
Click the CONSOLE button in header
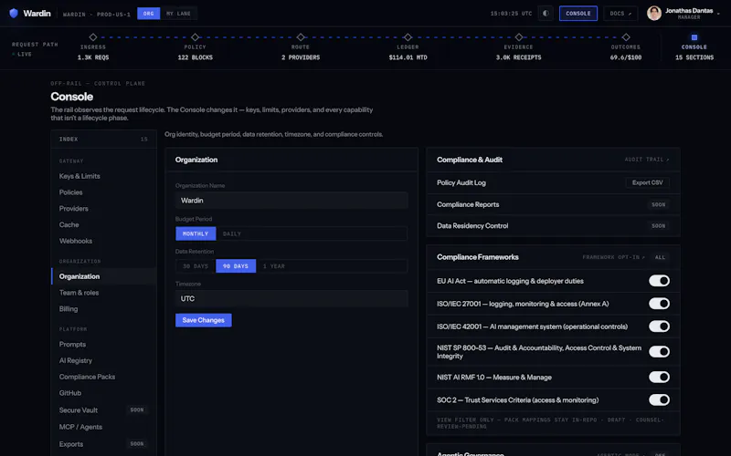[x=578, y=14]
